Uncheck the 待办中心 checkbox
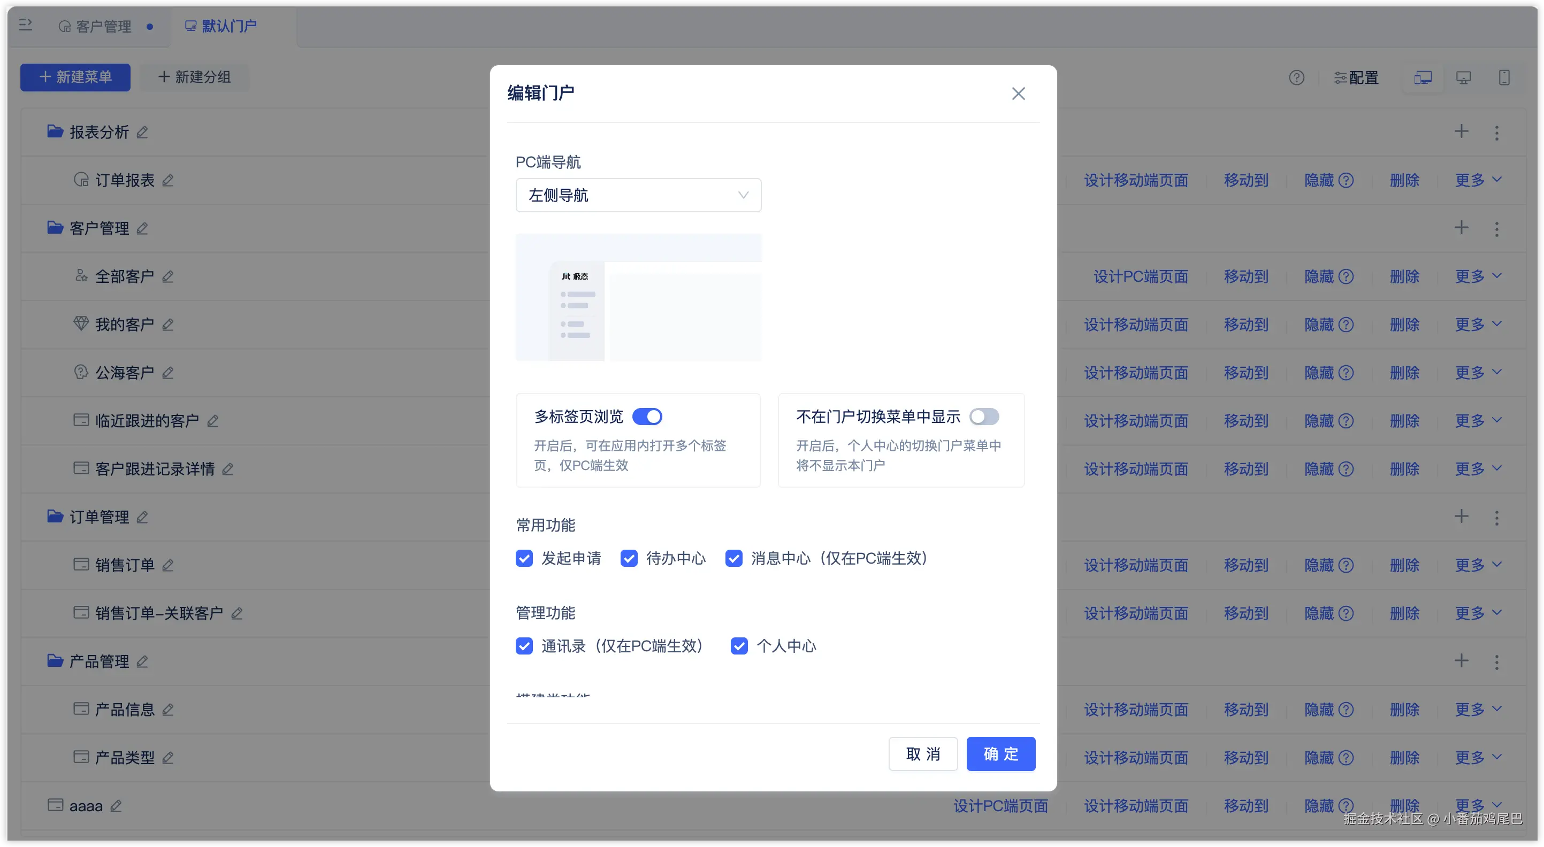1544x847 pixels. pyautogui.click(x=629, y=558)
